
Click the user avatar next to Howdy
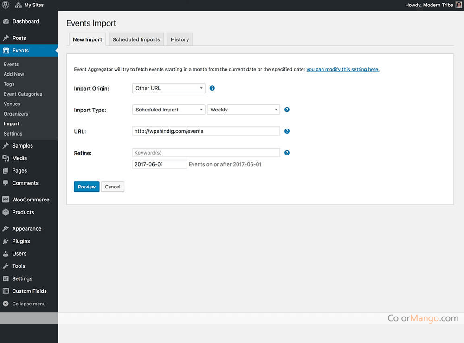coord(458,5)
